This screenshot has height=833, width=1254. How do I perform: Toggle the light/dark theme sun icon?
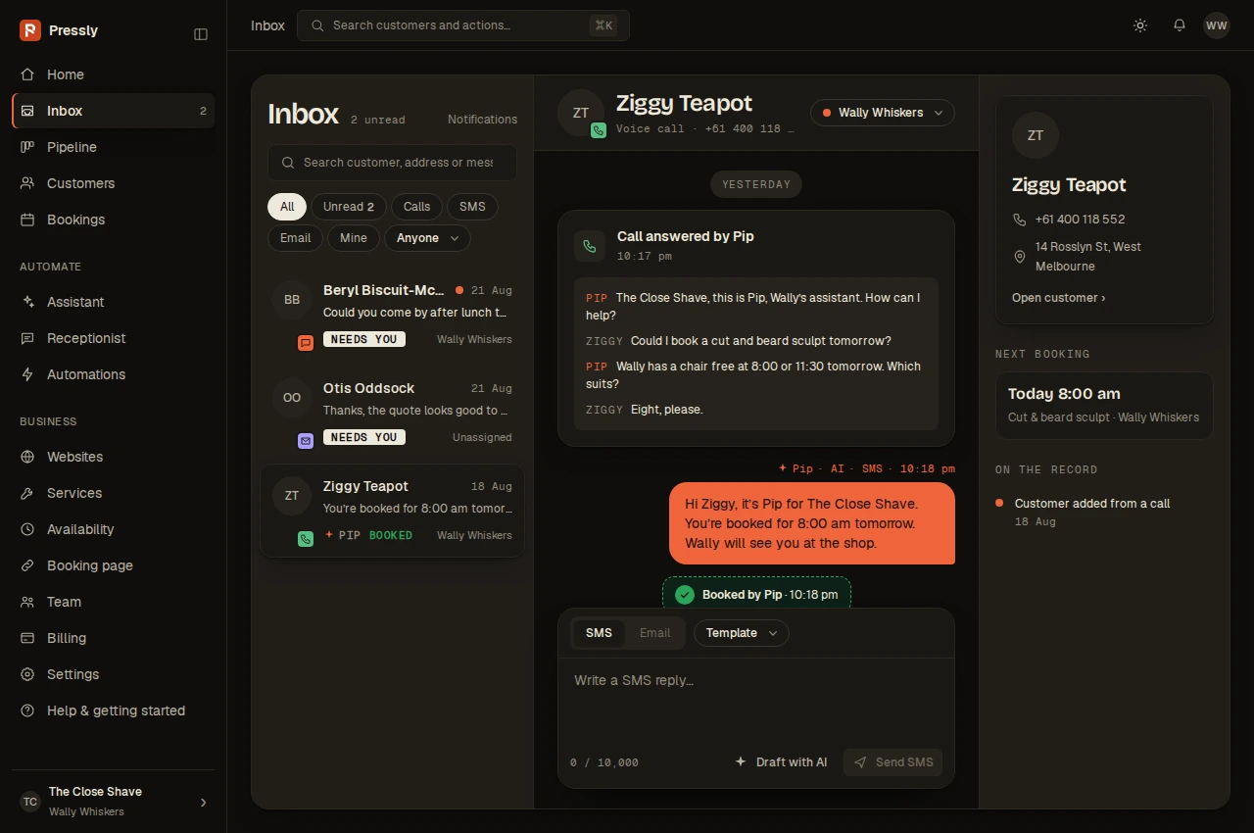(1140, 25)
